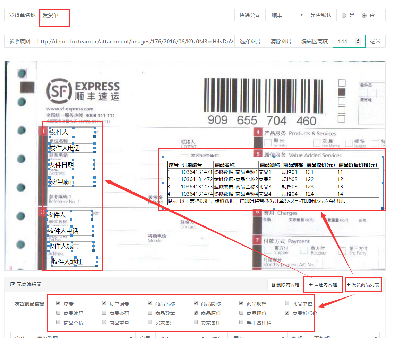The height and width of the screenshot is (338, 395).
Task: Uncheck the 序号 checkbox
Action: click(x=58, y=303)
